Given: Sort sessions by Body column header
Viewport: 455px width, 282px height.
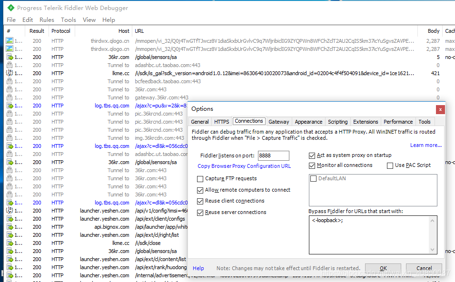Looking at the screenshot, I should (x=430, y=31).
